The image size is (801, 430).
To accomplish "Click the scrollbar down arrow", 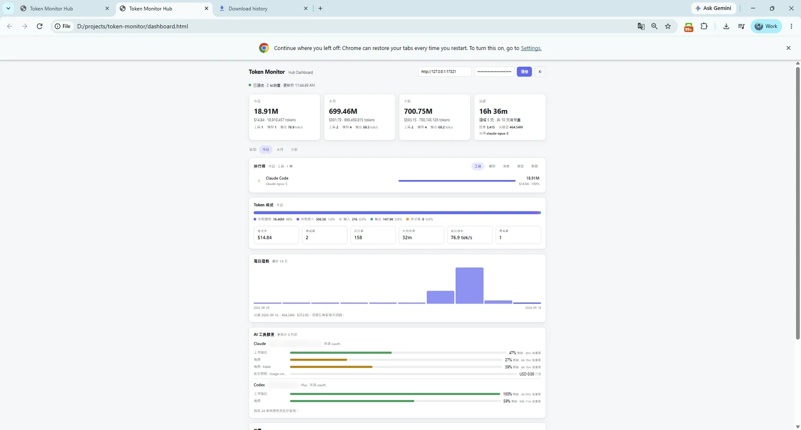I will (798, 426).
